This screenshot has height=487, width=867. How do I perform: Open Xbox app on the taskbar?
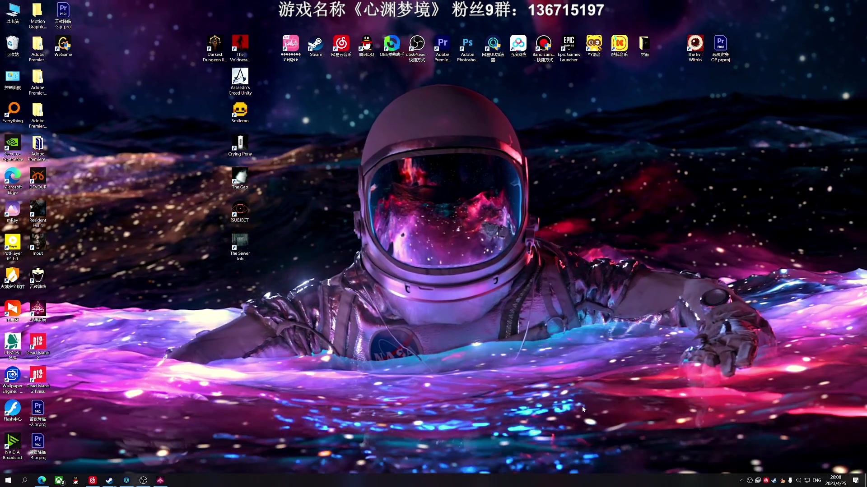59,480
